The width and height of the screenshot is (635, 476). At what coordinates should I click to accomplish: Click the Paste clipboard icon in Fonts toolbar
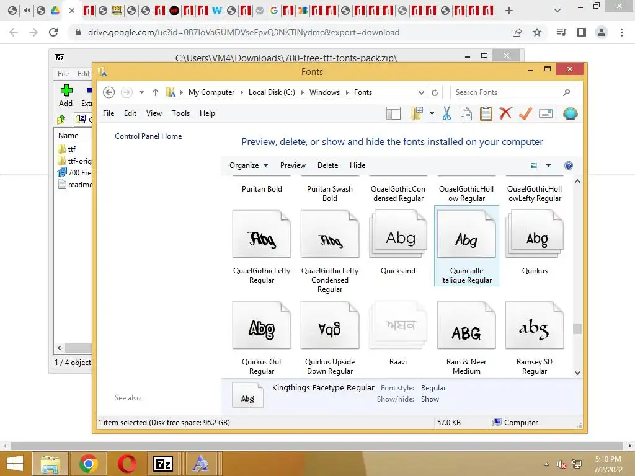(486, 114)
